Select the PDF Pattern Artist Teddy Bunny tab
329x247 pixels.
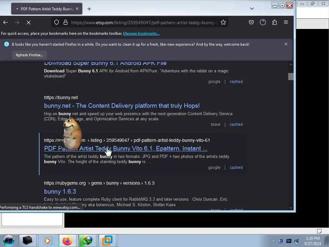tap(47, 9)
